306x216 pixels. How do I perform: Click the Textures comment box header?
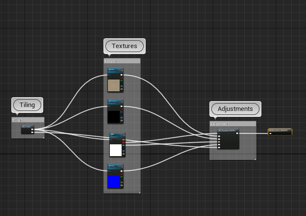[122, 61]
